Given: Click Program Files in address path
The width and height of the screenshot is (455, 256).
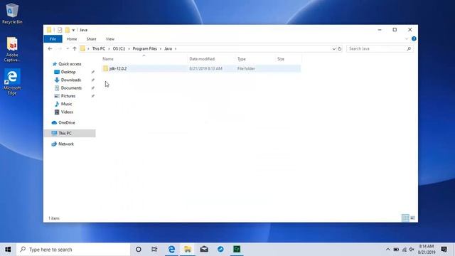Looking at the screenshot, I should [144, 49].
